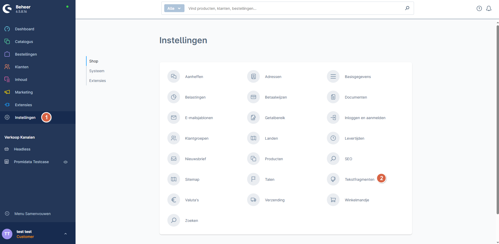Click the Verzending truck icon

[253, 200]
